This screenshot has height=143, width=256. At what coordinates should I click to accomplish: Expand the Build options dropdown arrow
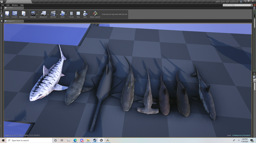[x=66, y=14]
